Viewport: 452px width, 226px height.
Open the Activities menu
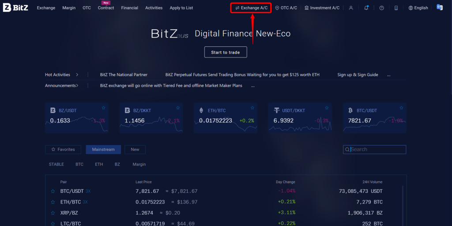point(154,8)
